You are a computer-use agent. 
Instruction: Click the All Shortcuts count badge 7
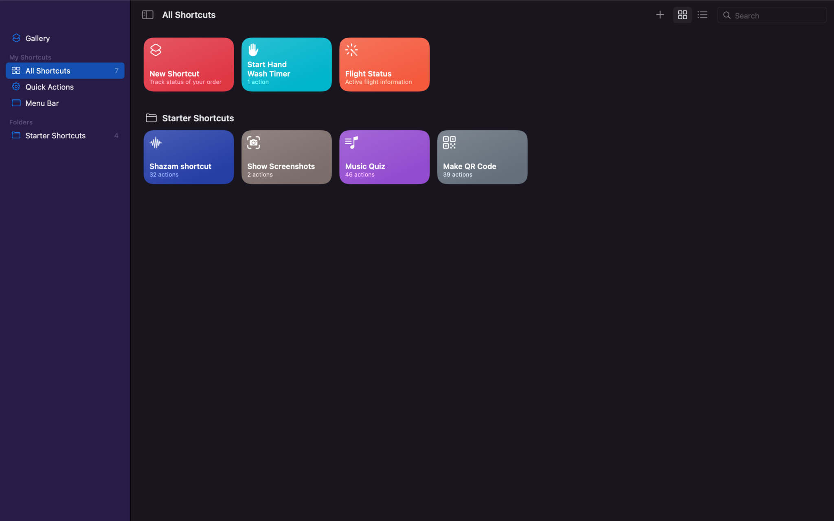[x=116, y=71]
